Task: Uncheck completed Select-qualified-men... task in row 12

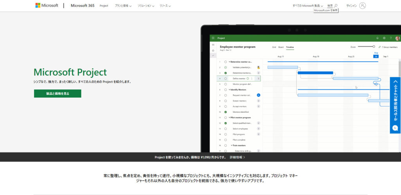Action: (225, 123)
